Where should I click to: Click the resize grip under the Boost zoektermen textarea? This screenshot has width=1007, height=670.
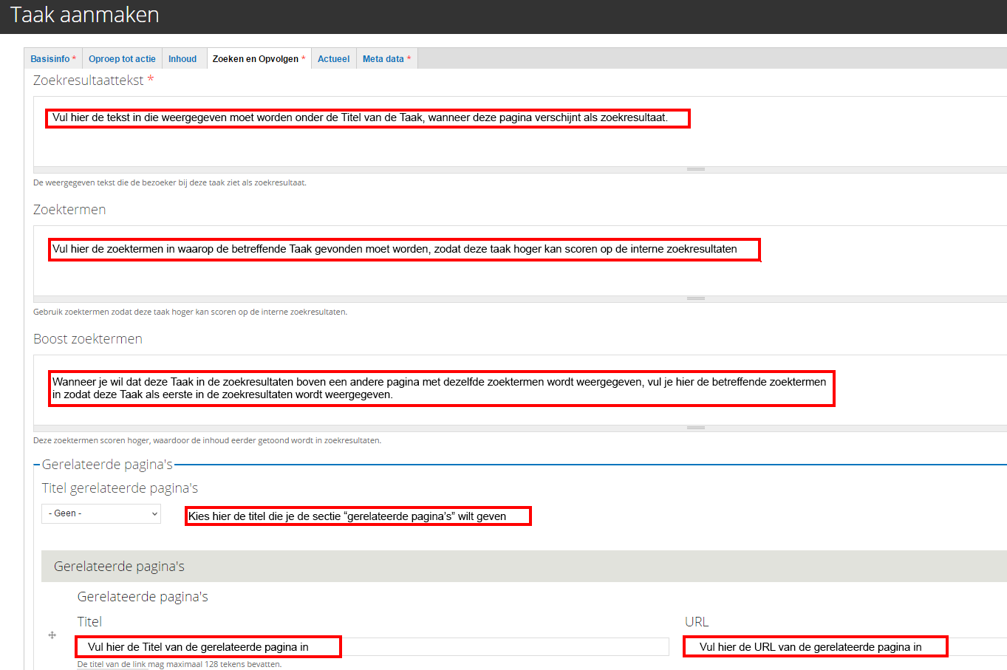695,428
